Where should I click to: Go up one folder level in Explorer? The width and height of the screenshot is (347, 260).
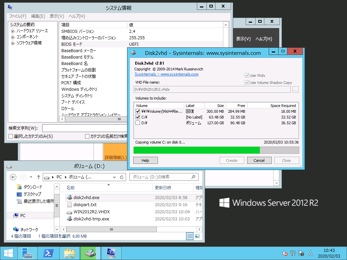[x=39, y=177]
